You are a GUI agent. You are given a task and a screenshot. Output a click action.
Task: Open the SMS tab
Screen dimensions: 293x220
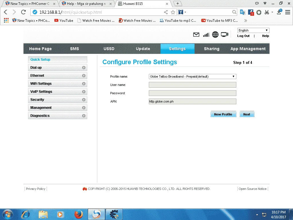[x=74, y=49]
